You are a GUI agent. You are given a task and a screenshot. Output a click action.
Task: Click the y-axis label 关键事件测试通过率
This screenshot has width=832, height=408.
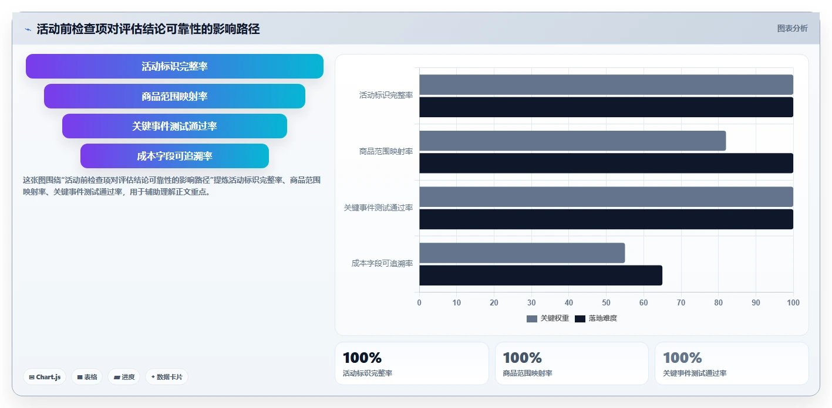pyautogui.click(x=378, y=208)
